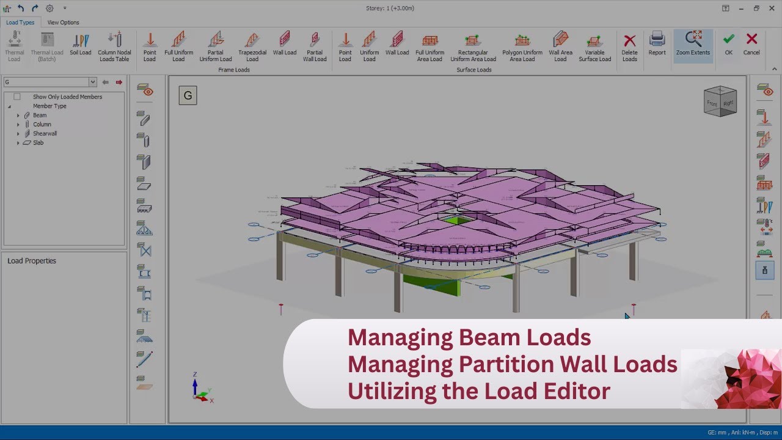Activate the frame Wall Load tool
This screenshot has height=440, width=782.
285,44
